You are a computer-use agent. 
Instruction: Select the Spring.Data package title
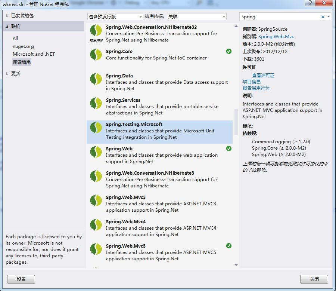pyautogui.click(x=119, y=76)
